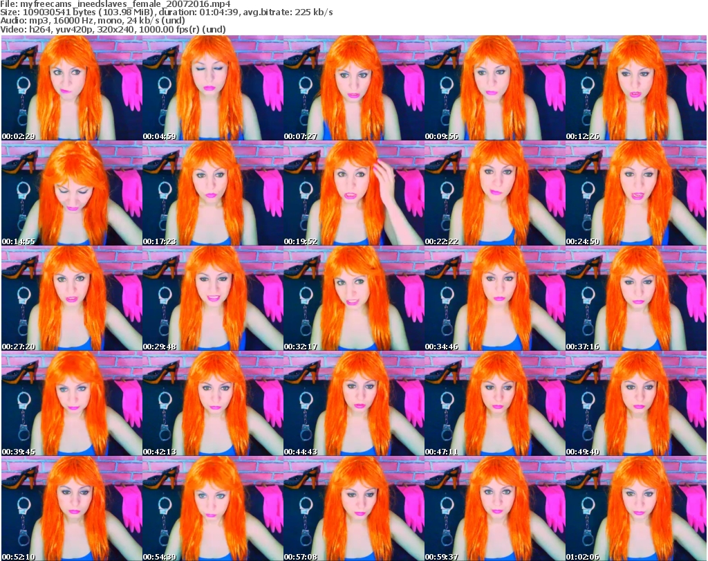Select the thumbnail stamped 00:09:56
708x561 pixels.
point(494,88)
